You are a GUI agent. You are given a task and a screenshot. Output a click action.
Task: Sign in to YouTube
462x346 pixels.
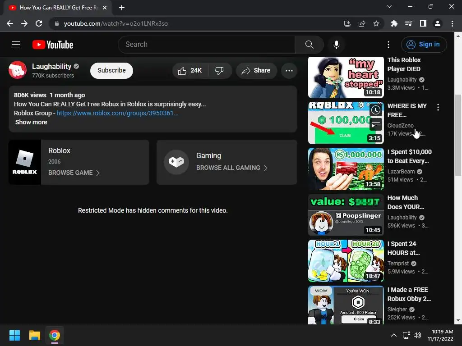424,45
